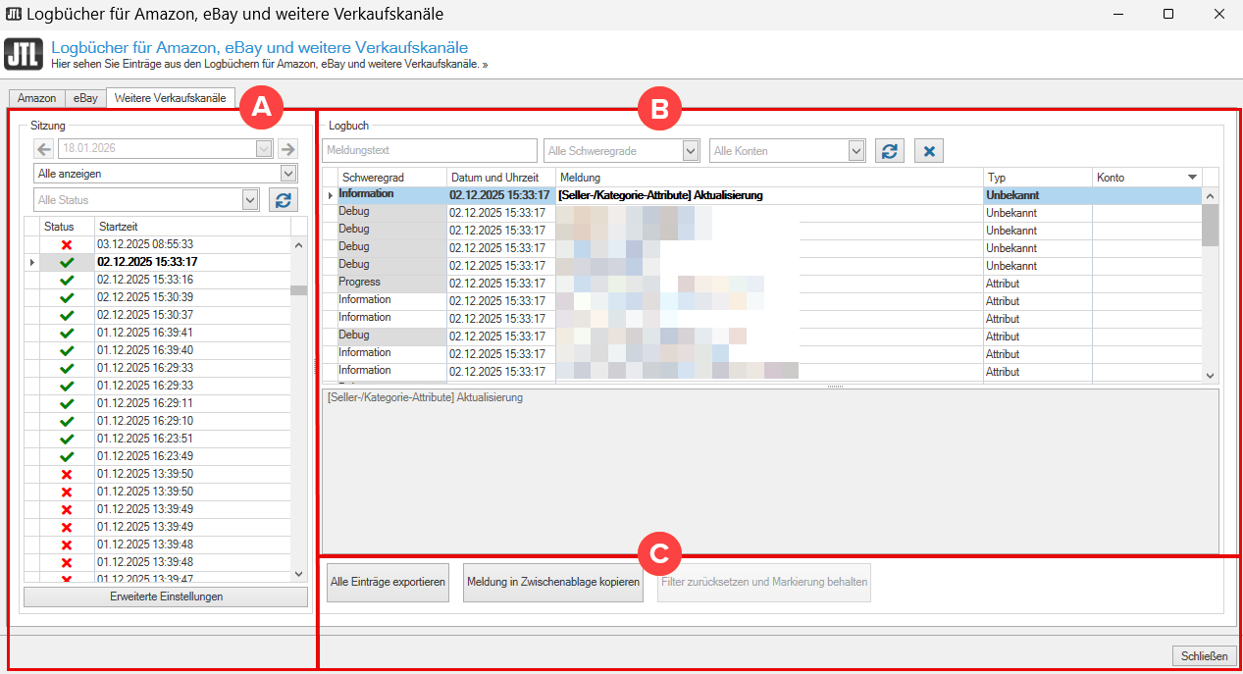
Task: Click into the Meldungstext search field
Action: [x=430, y=151]
